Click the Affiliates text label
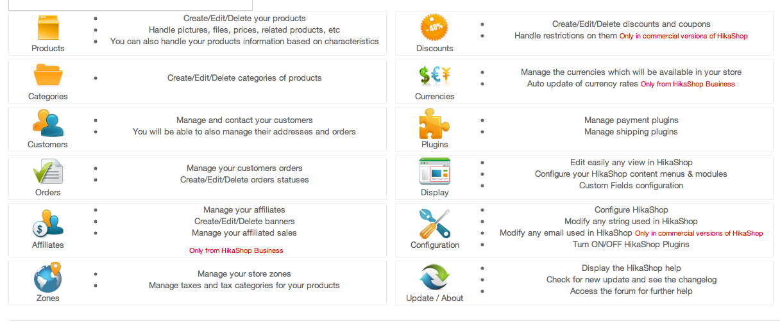The image size is (780, 333). coord(48,245)
